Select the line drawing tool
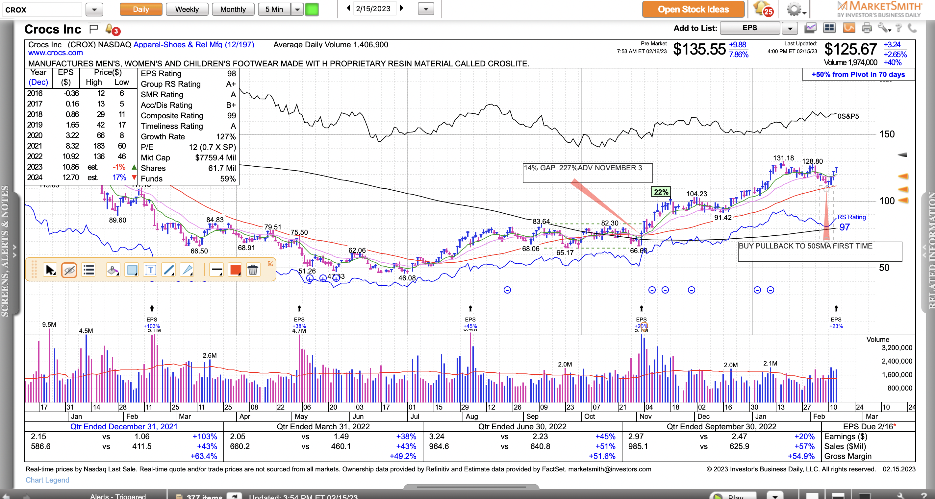Image resolution: width=935 pixels, height=499 pixels. (x=169, y=270)
